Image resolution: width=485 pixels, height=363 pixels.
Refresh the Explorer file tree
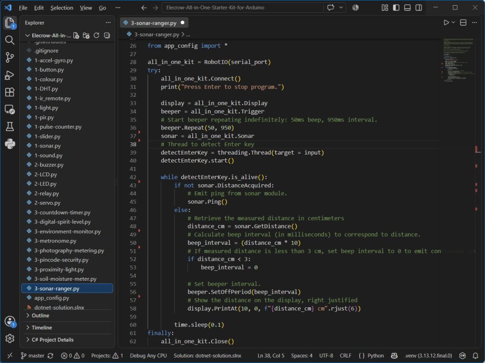97,35
